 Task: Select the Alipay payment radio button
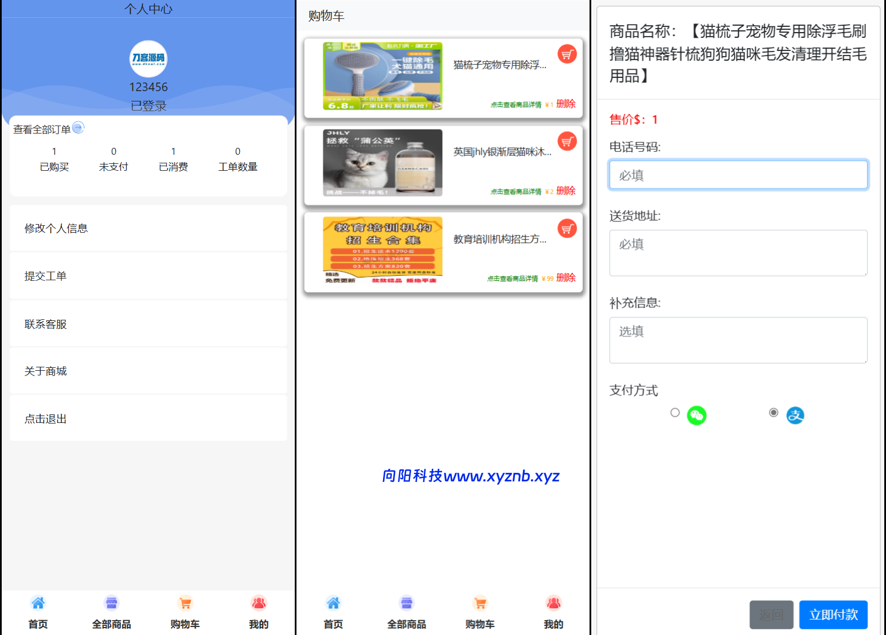point(774,413)
